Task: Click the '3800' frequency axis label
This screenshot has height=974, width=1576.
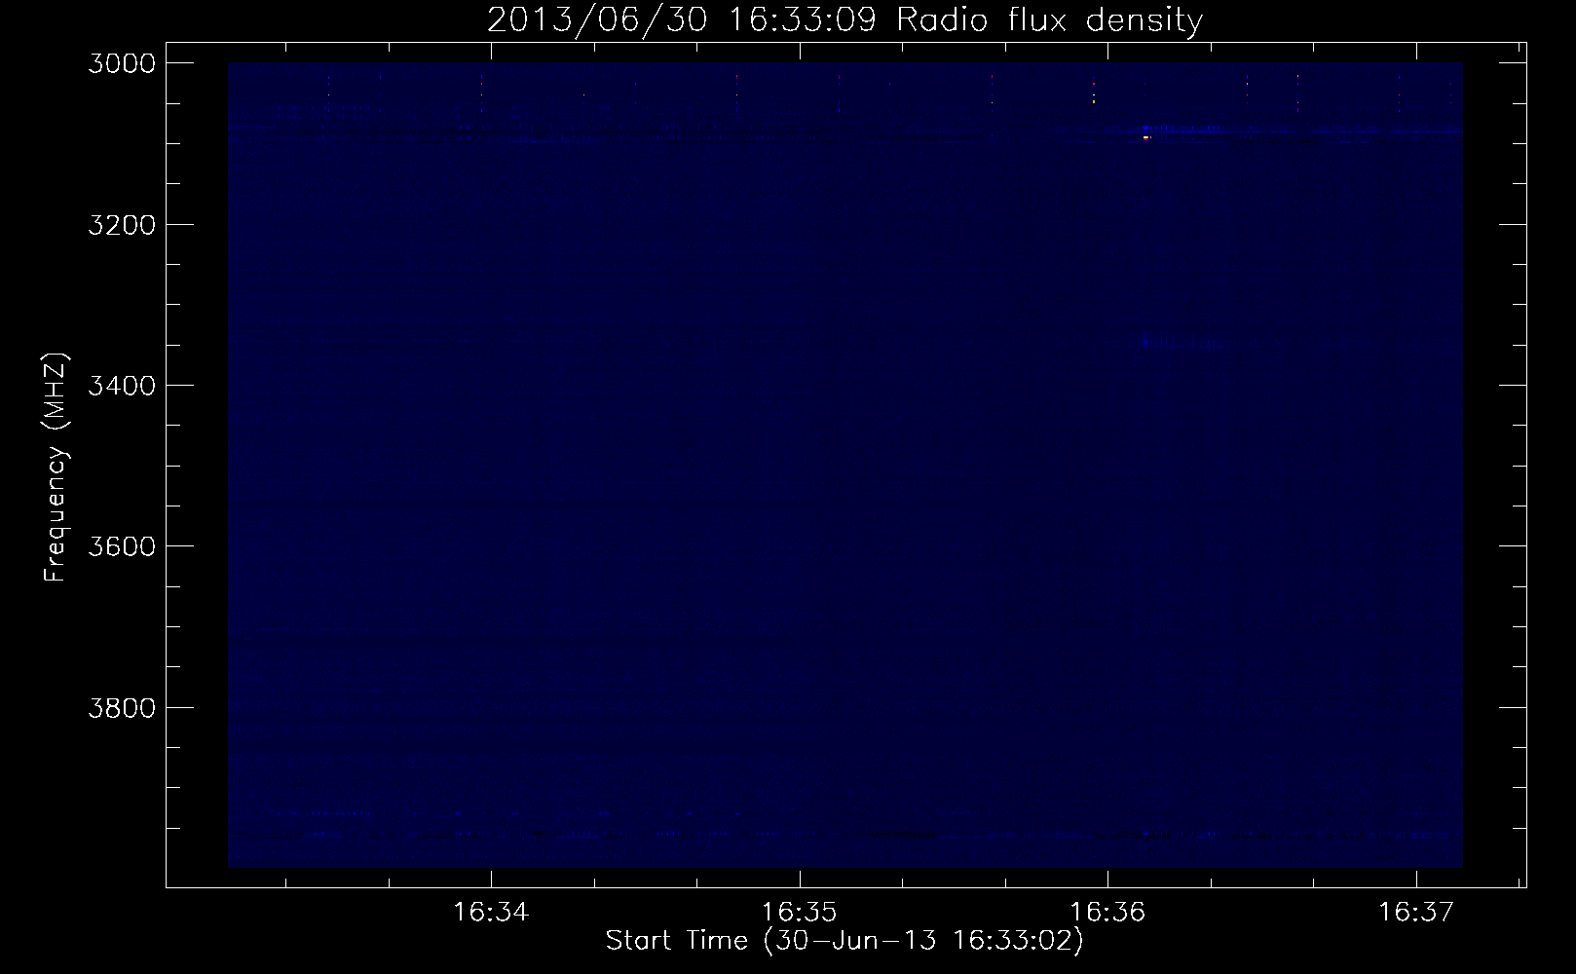Action: pyautogui.click(x=120, y=706)
